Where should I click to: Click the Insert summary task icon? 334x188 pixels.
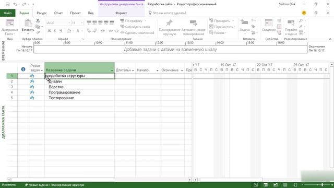coord(253,20)
